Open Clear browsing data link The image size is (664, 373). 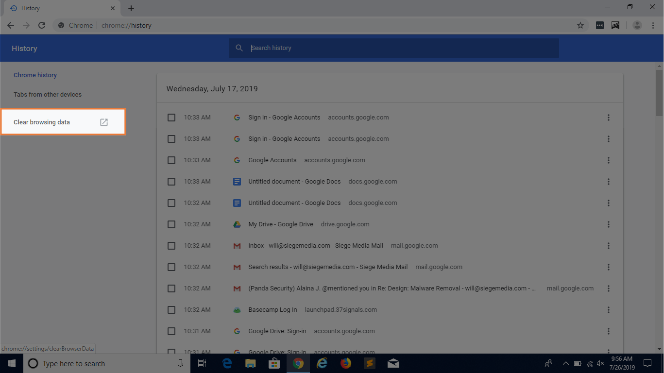click(x=63, y=122)
